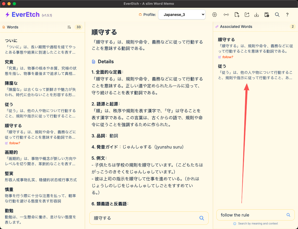The image size is (298, 229).
Task: Click the download arrow icon in the toolbar
Action: [257, 15]
